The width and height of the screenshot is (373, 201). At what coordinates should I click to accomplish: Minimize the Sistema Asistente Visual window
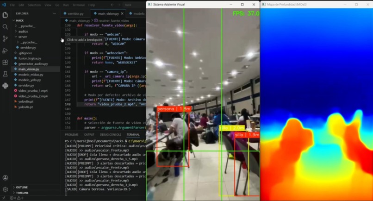[231, 5]
